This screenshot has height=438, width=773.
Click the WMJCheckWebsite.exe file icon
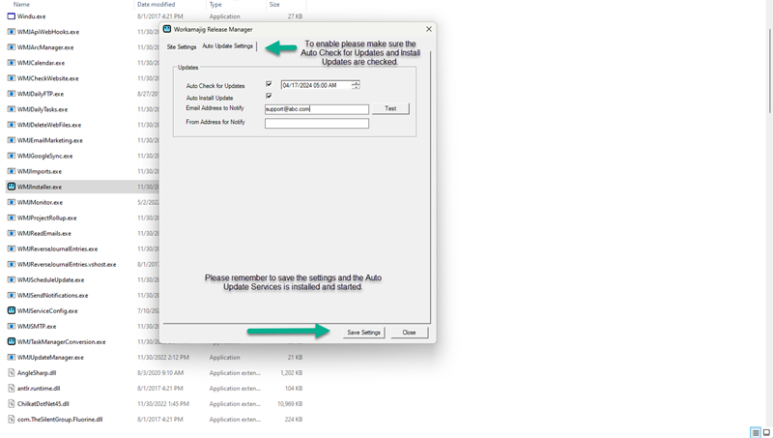click(x=12, y=78)
